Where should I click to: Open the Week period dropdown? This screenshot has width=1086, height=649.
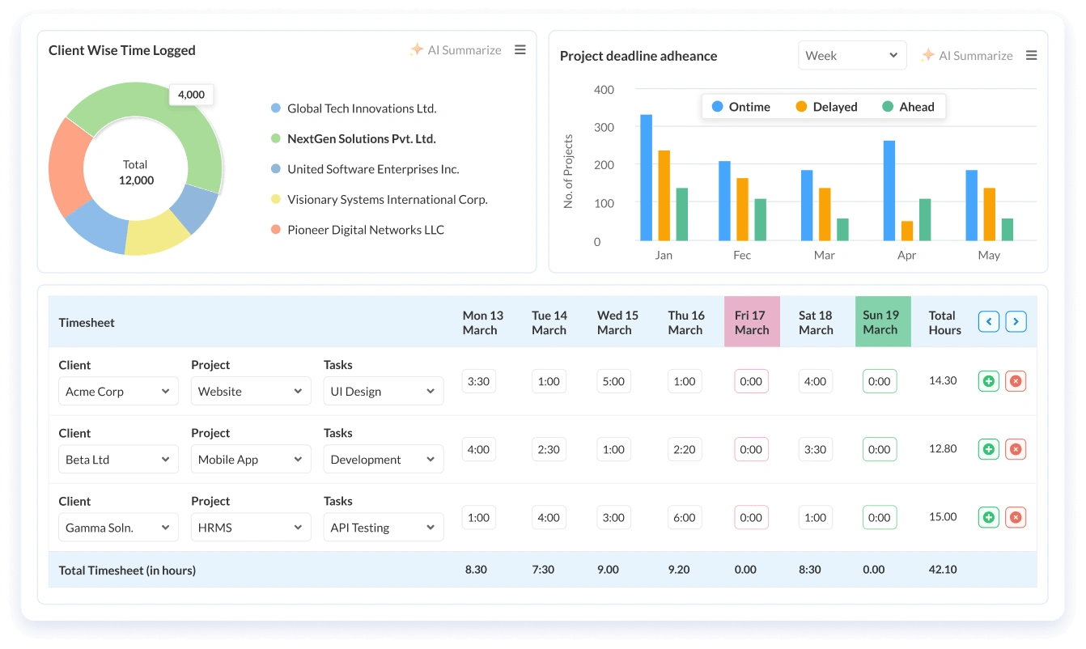click(852, 56)
